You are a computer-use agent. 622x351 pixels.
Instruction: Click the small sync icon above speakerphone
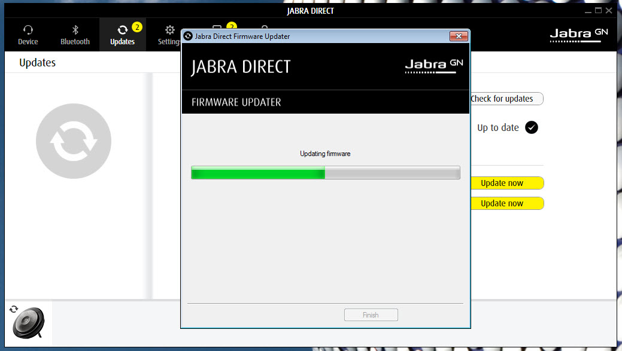pos(14,309)
